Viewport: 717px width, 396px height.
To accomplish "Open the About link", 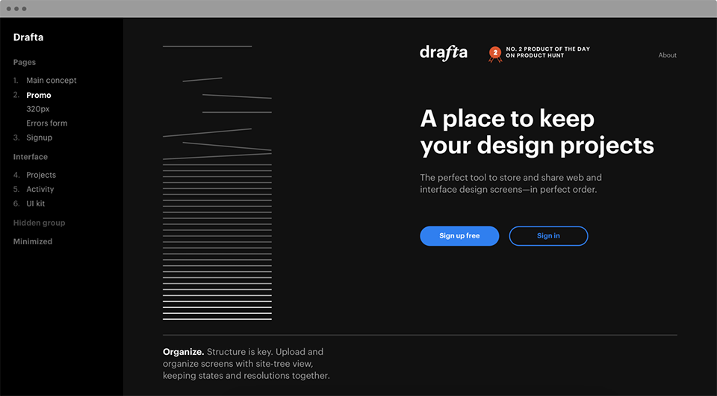I will 667,55.
